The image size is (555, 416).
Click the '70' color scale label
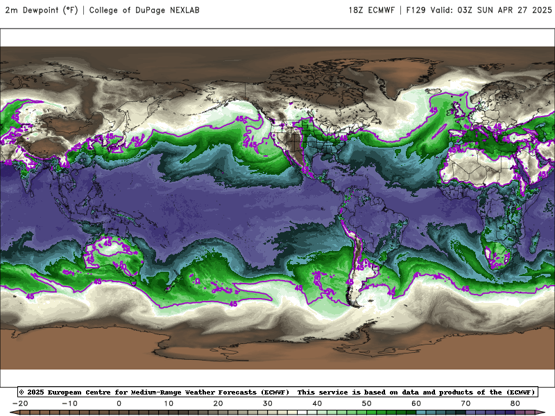pyautogui.click(x=466, y=404)
